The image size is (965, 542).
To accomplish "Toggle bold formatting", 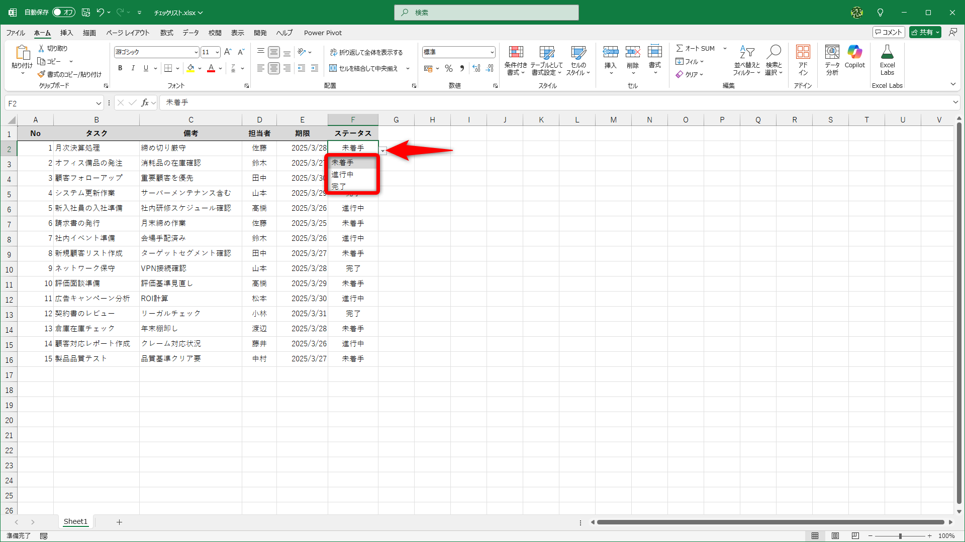I will tap(120, 68).
